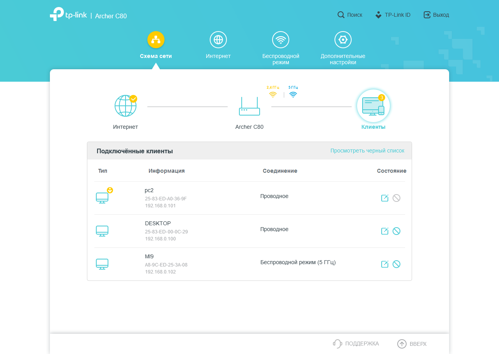Image resolution: width=499 pixels, height=354 pixels.
Task: Click the DESKTOP device name
Action: 158,223
